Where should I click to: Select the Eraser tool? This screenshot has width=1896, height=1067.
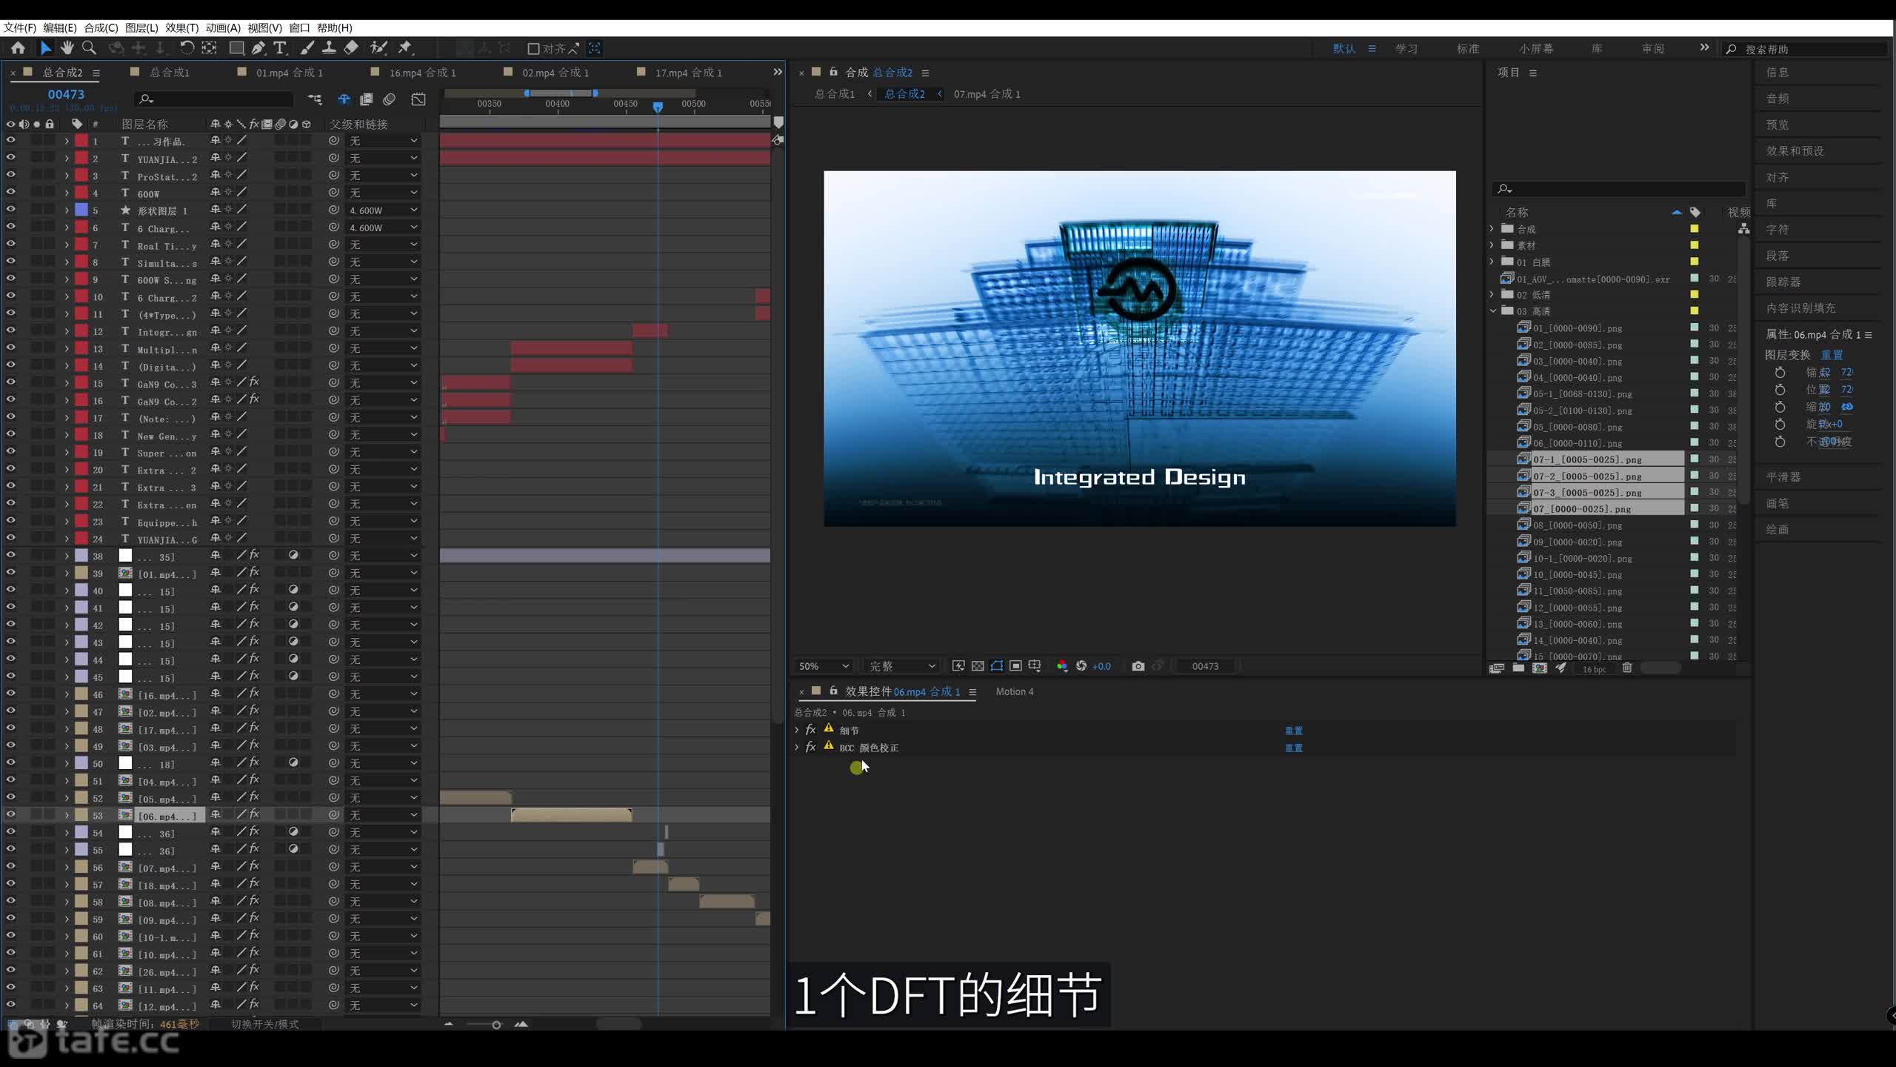tap(351, 48)
